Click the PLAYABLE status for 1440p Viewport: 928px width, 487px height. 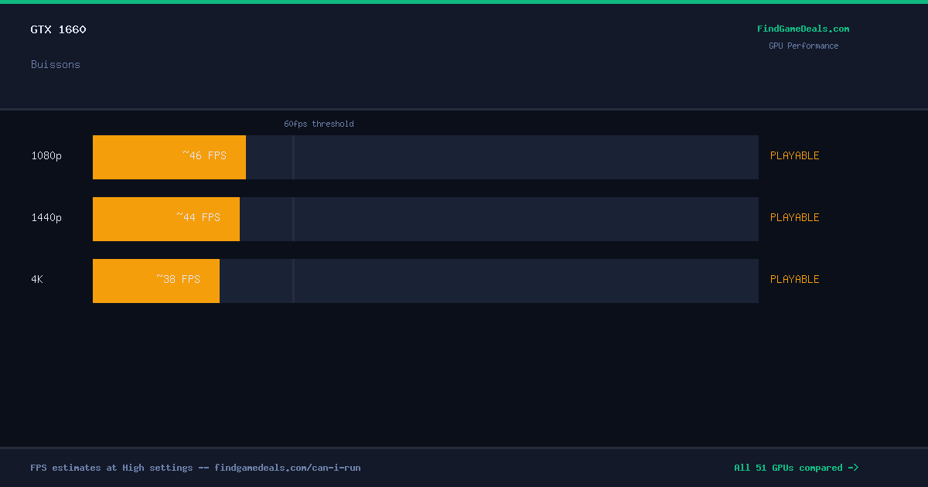click(795, 217)
